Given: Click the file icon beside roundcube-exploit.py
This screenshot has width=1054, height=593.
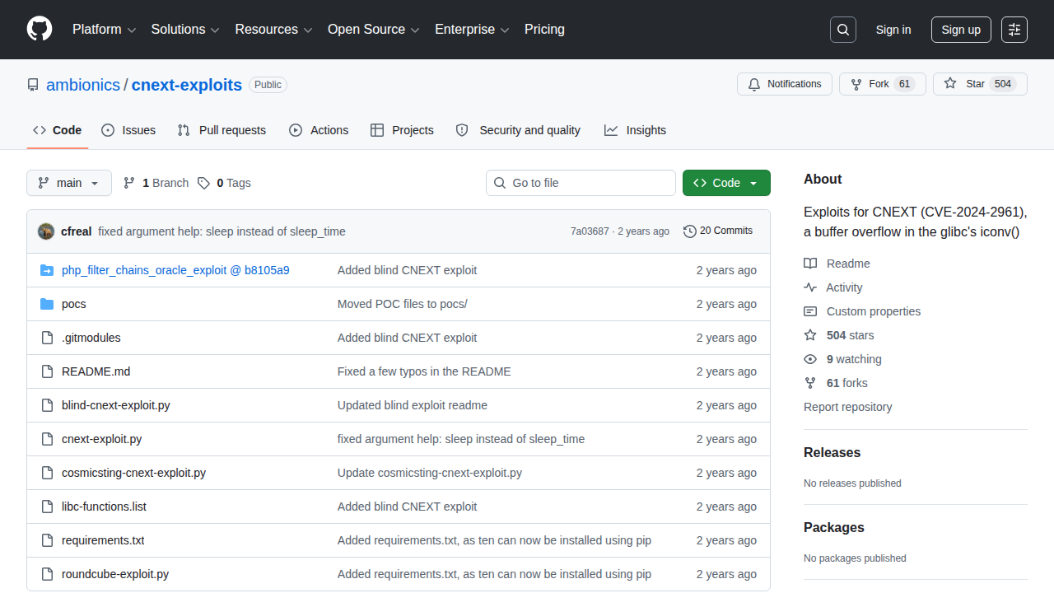Looking at the screenshot, I should pos(47,574).
